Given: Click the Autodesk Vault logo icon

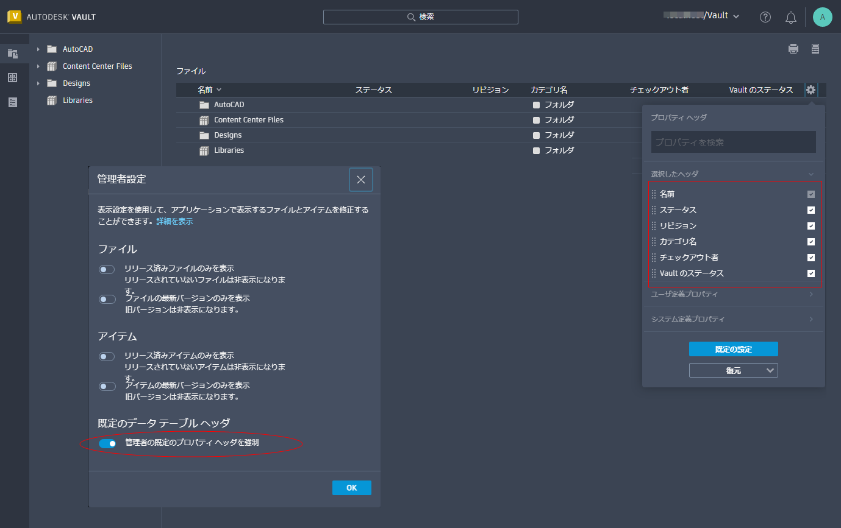Looking at the screenshot, I should point(15,16).
